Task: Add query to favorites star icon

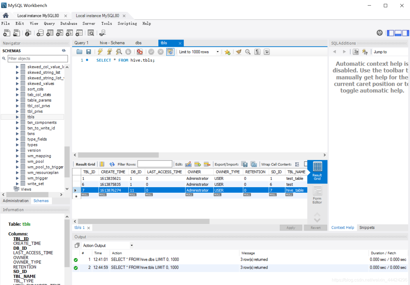Action: point(227,52)
